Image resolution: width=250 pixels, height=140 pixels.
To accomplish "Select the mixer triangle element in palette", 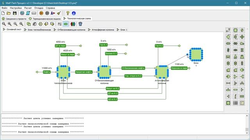I will 235,77.
